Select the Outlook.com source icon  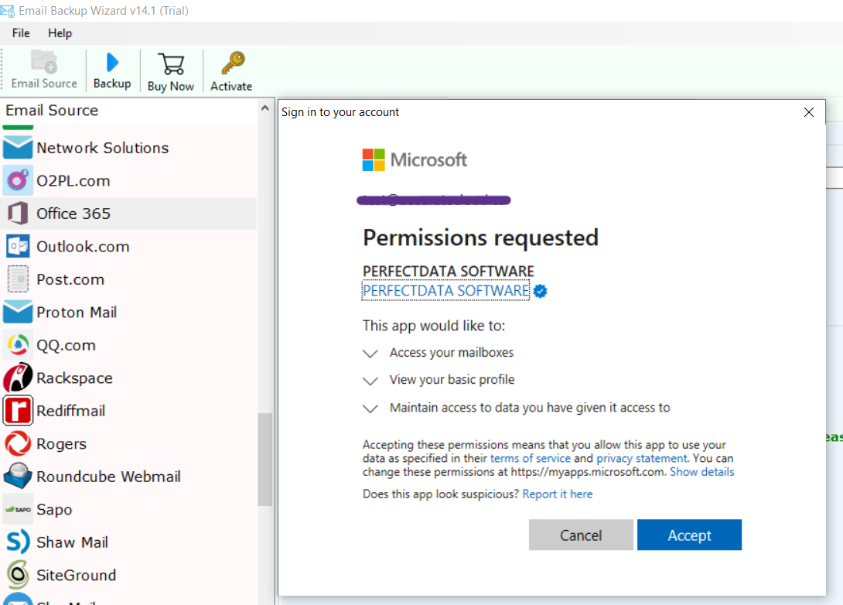click(x=18, y=246)
